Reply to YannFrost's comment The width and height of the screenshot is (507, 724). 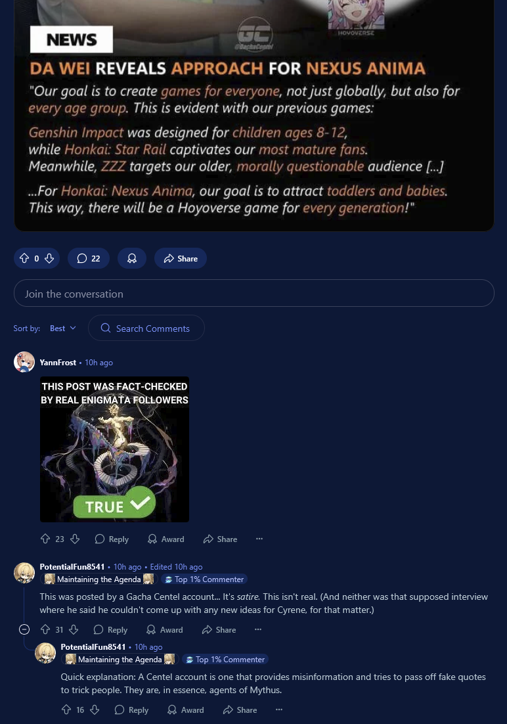tap(112, 539)
